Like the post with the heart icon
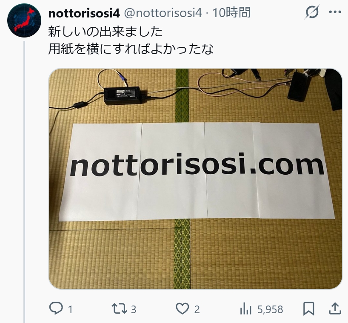The width and height of the screenshot is (348, 323). pos(183,309)
